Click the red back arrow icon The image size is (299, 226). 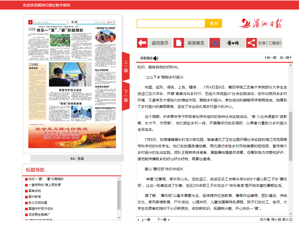(x=142, y=43)
